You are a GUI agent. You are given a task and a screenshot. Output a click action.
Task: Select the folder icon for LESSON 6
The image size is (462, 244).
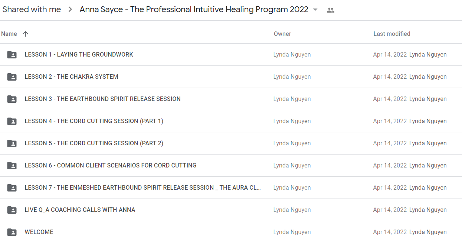click(12, 166)
